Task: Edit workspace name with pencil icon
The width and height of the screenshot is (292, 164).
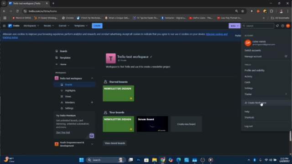Action: click(151, 56)
